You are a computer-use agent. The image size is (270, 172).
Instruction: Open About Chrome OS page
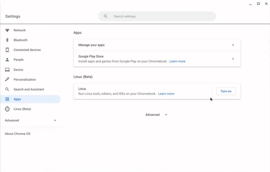[18, 134]
